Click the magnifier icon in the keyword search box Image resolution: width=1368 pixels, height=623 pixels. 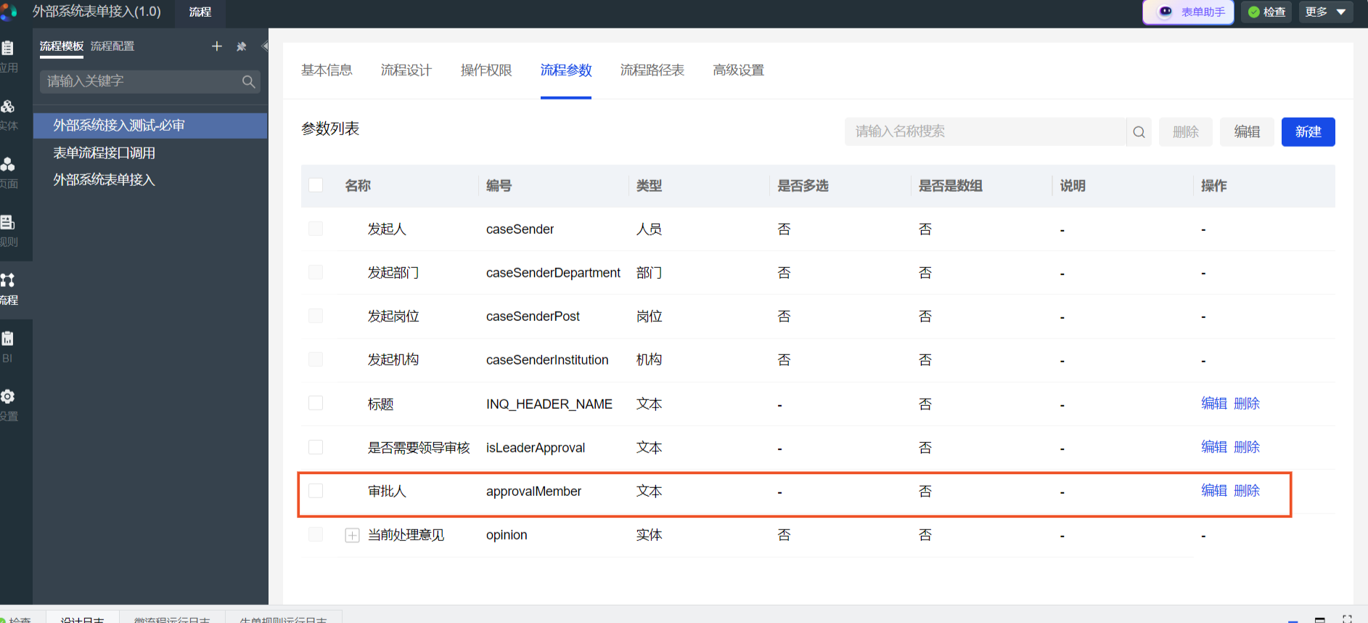[x=248, y=81]
